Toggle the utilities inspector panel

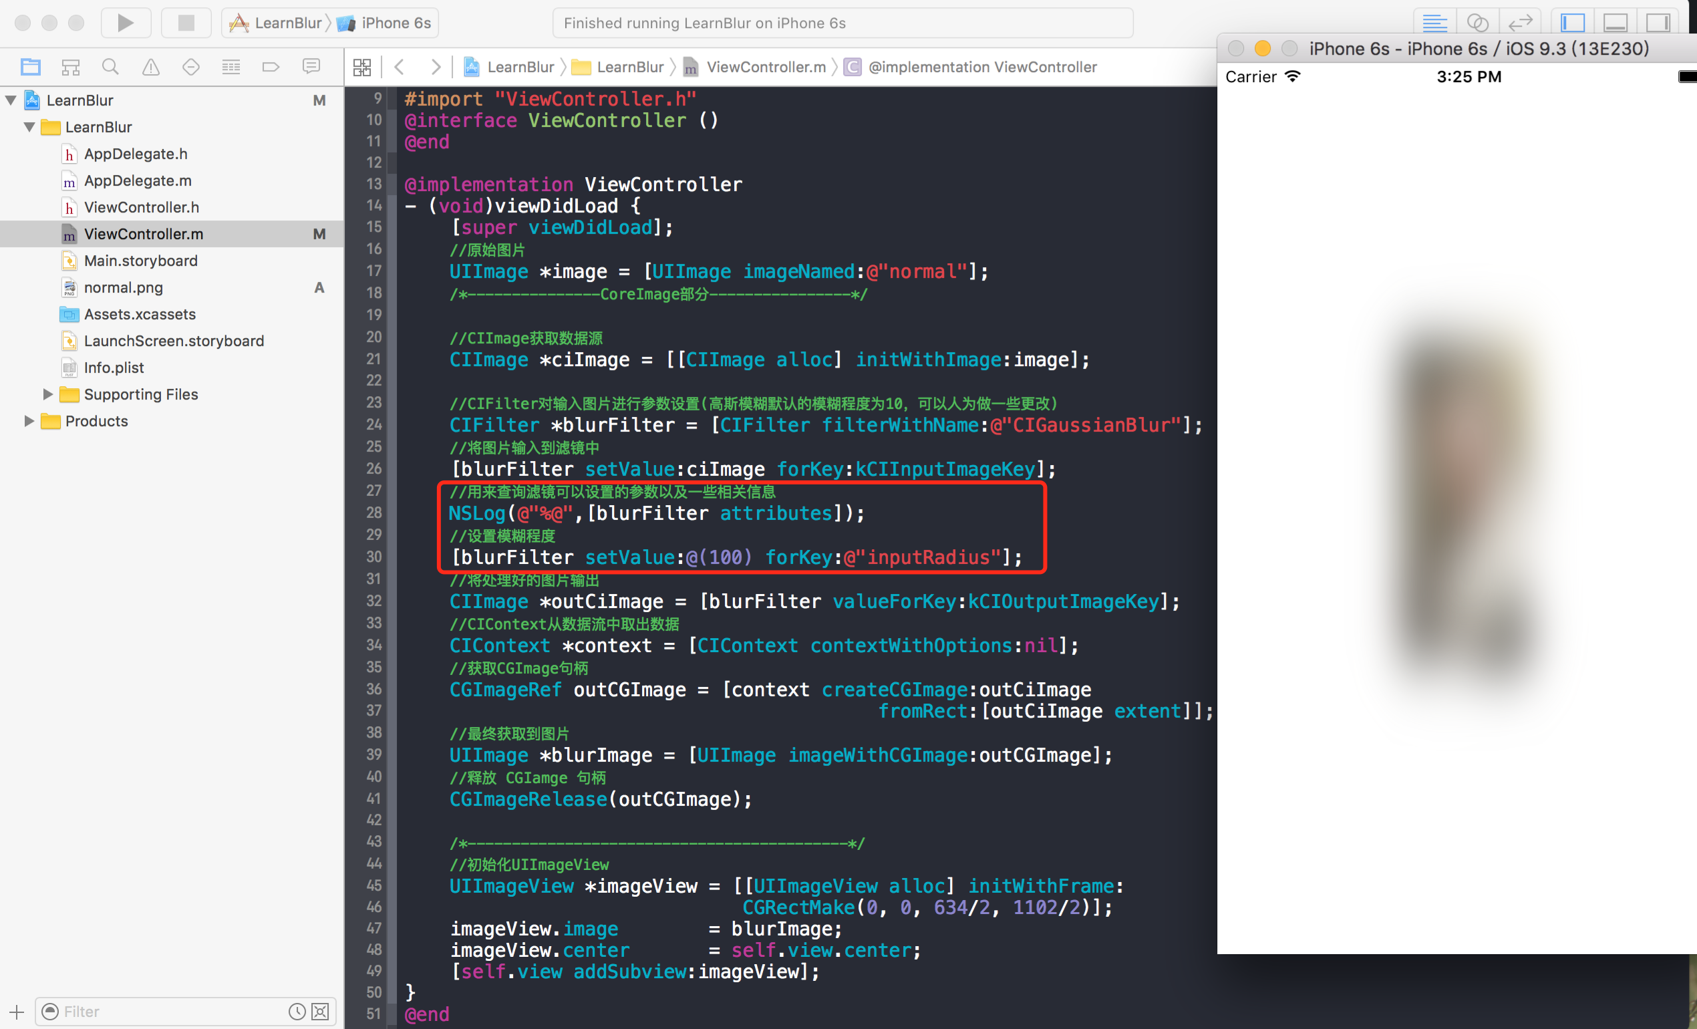[1658, 23]
